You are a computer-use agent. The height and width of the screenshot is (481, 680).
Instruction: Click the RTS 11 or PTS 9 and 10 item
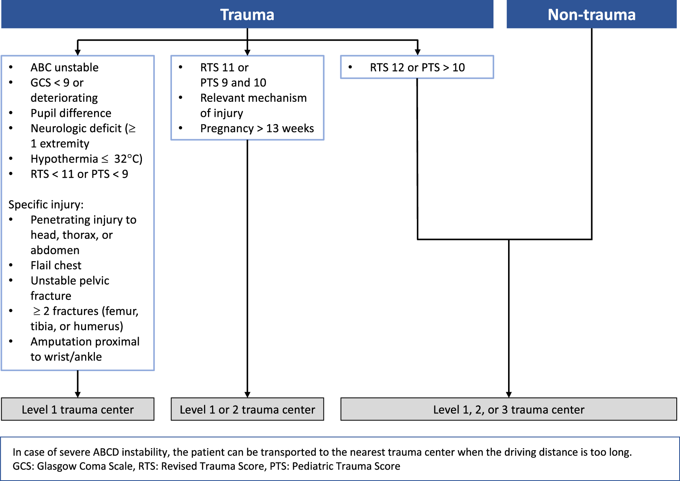point(233,75)
